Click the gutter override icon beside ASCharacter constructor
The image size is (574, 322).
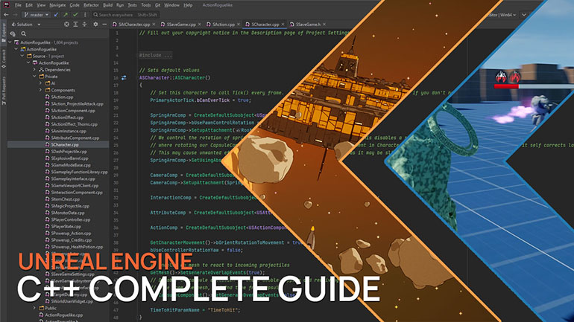(123, 77)
